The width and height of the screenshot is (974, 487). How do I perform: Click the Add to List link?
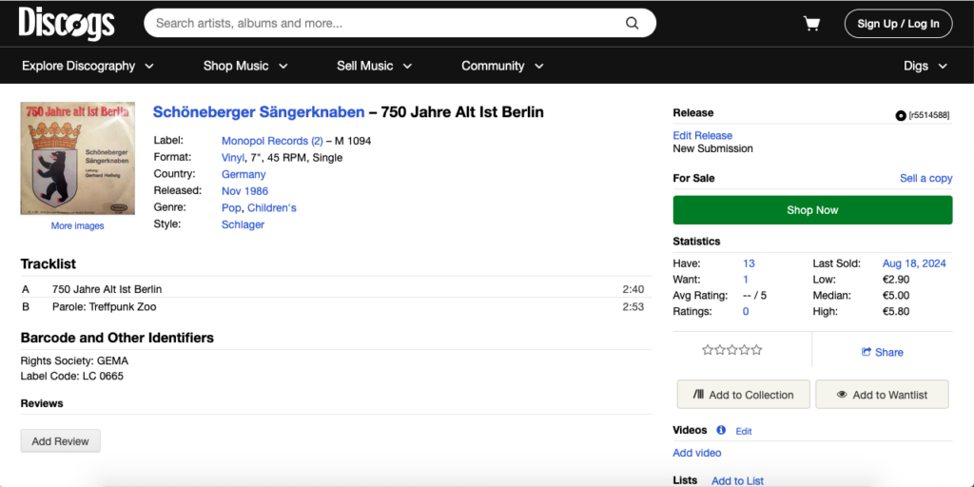737,480
